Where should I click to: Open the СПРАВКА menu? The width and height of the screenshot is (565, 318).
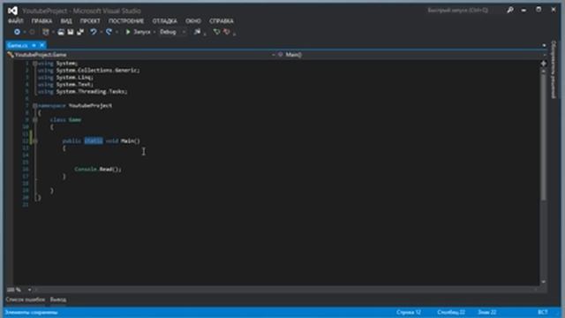point(222,21)
